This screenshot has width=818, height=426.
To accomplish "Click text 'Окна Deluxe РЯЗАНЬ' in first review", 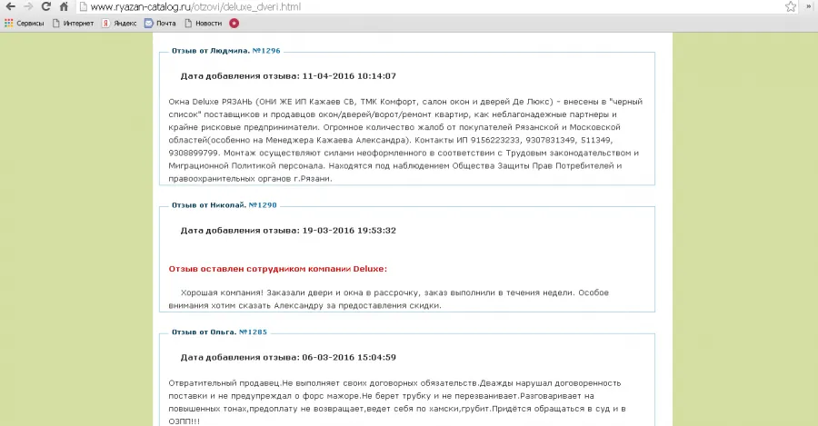I will 210,102.
